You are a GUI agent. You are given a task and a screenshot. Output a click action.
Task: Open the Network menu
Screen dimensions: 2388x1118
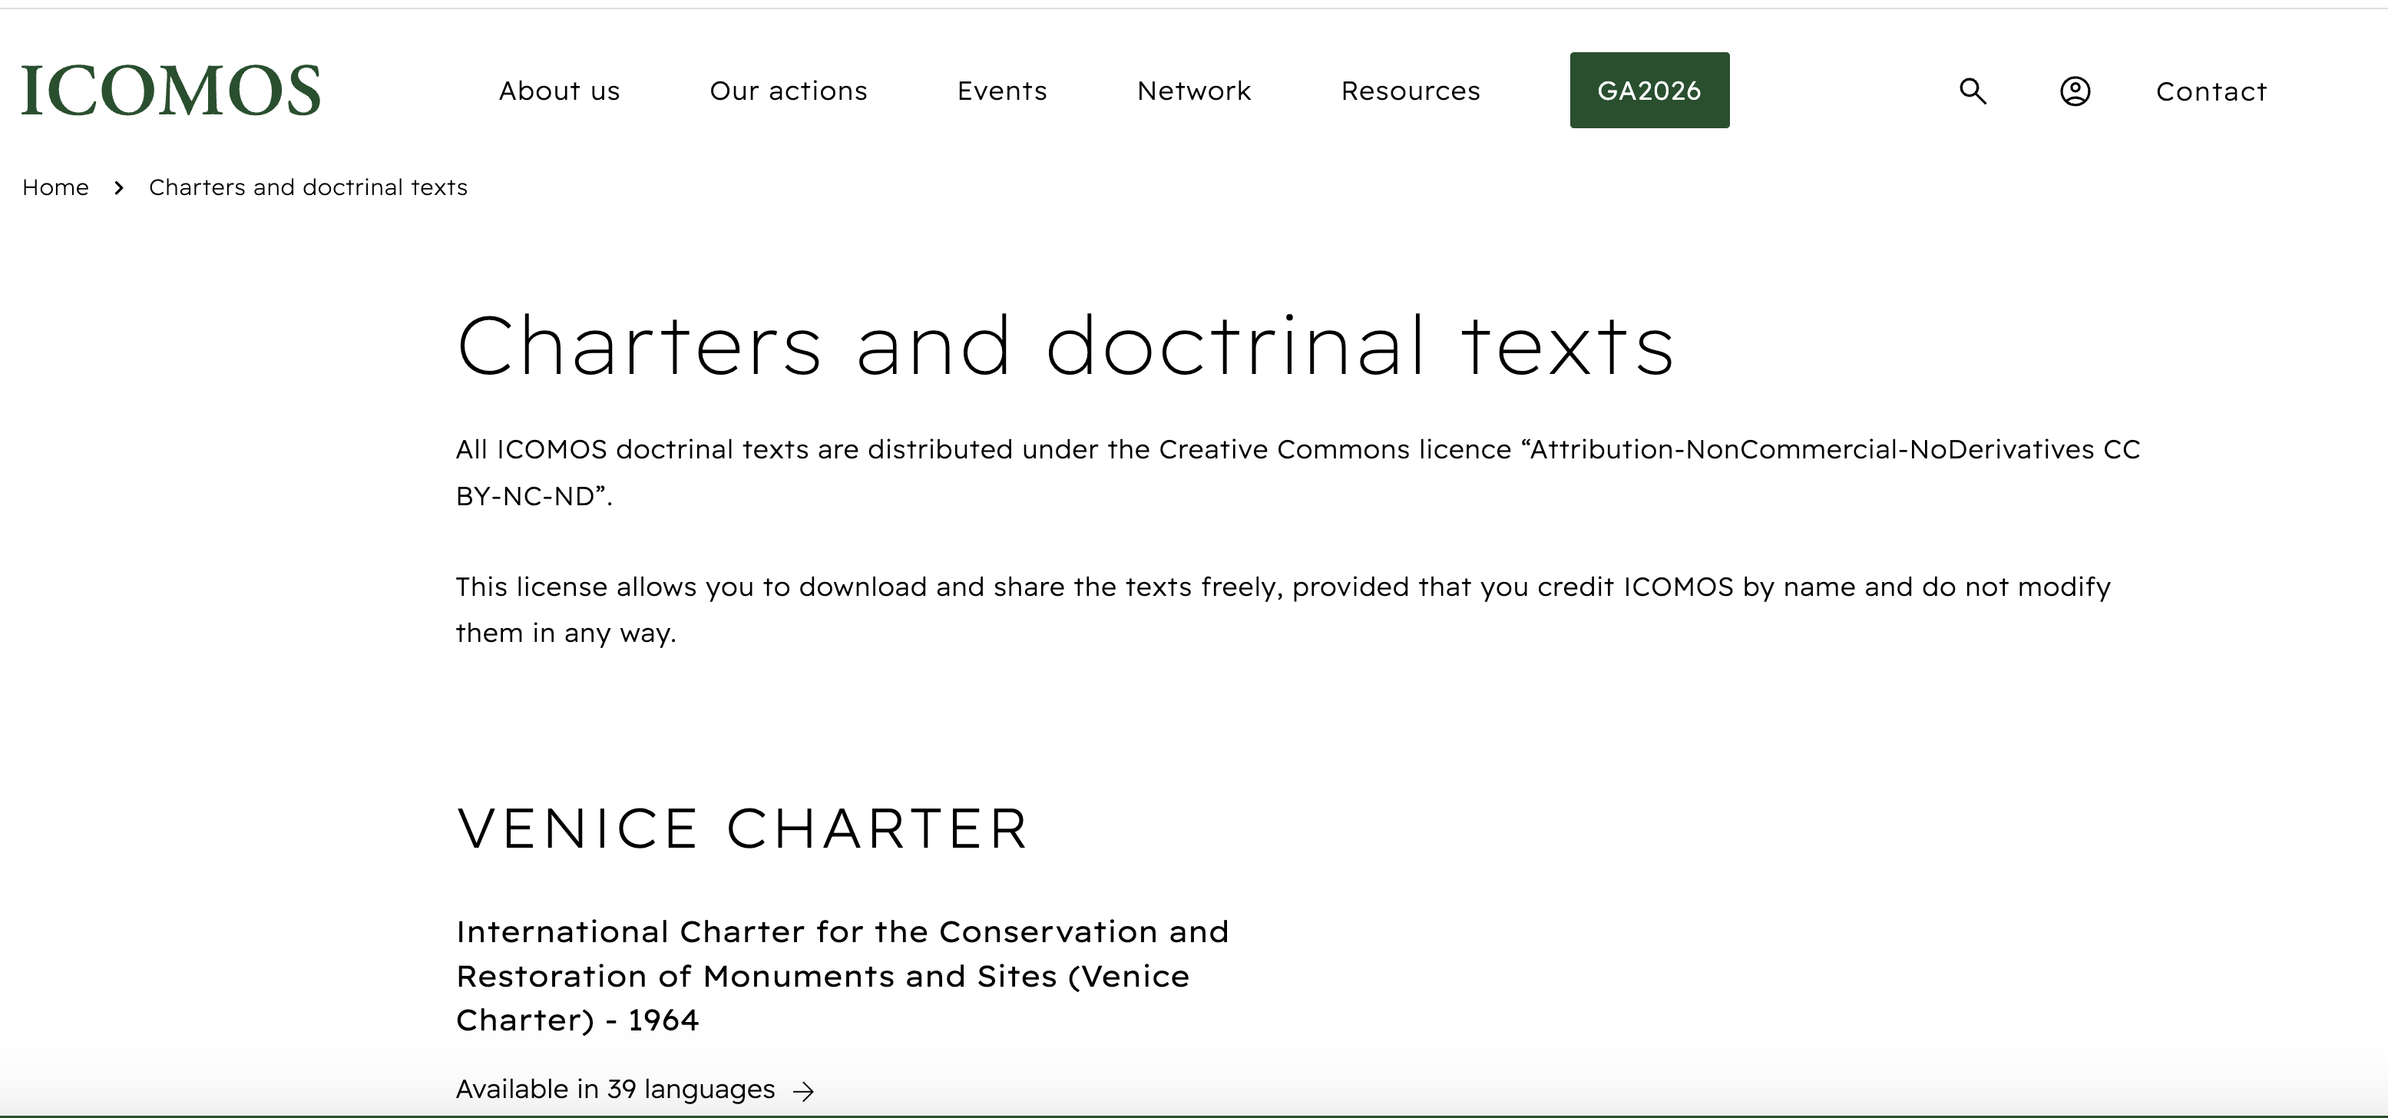[1194, 91]
